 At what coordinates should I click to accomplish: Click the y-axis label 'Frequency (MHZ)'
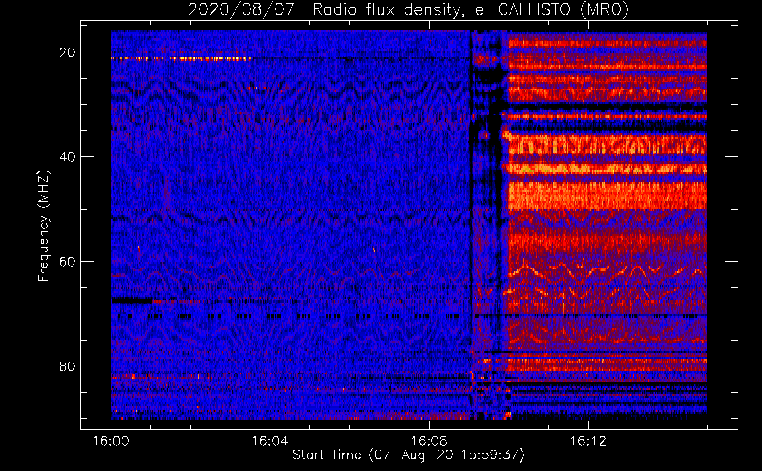[x=43, y=226]
